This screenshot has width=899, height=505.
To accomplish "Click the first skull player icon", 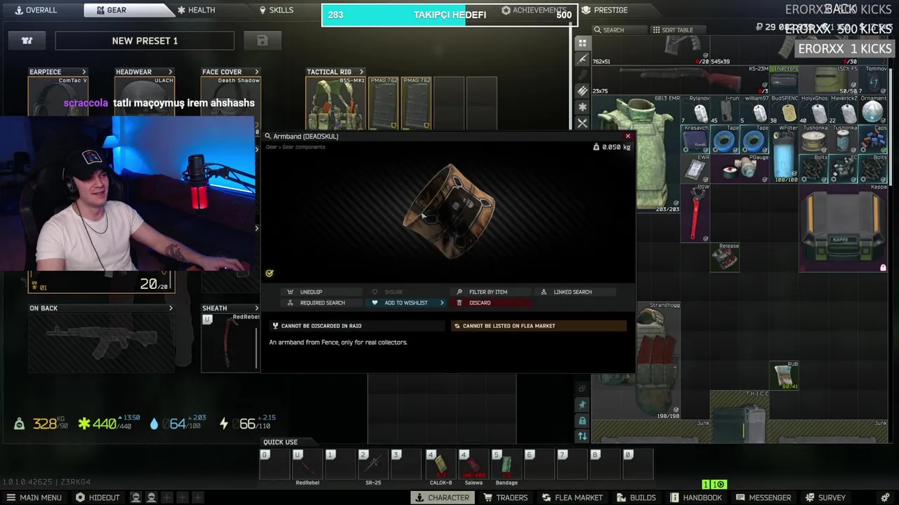I will click(x=136, y=497).
